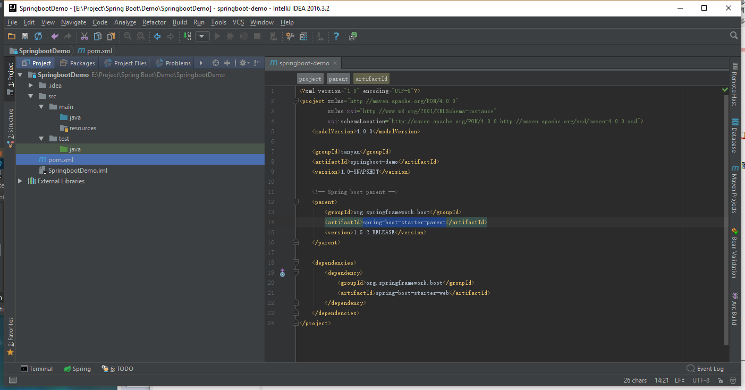Expand the .idea folder node
745x390 pixels.
point(31,86)
